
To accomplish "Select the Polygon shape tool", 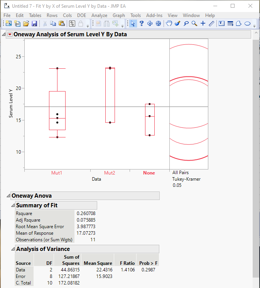I will pyautogui.click(x=239, y=24).
